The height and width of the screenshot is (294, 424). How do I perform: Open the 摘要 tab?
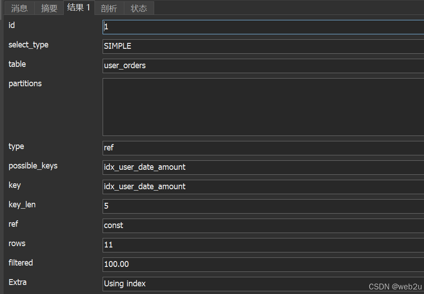(49, 8)
